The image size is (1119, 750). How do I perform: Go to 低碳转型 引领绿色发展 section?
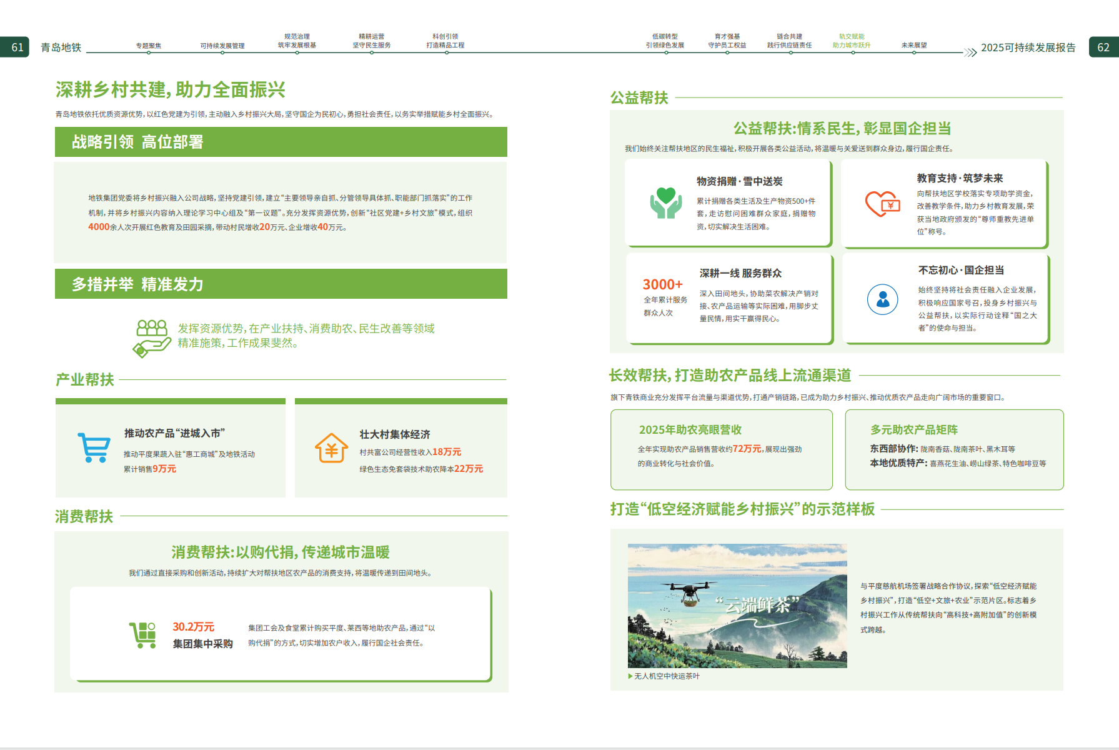point(665,41)
